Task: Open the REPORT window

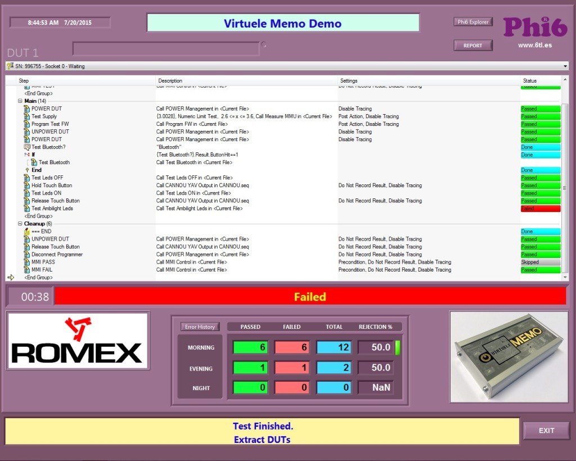Action: click(x=472, y=45)
